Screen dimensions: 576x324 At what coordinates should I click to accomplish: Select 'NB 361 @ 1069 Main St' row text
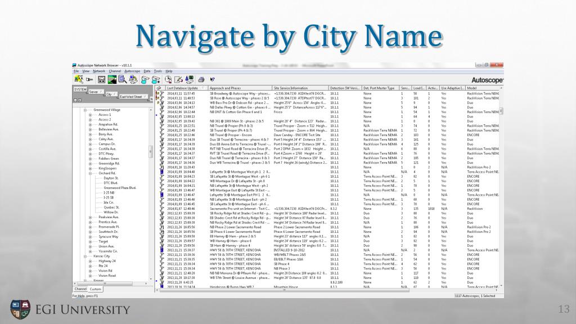coord(237,121)
